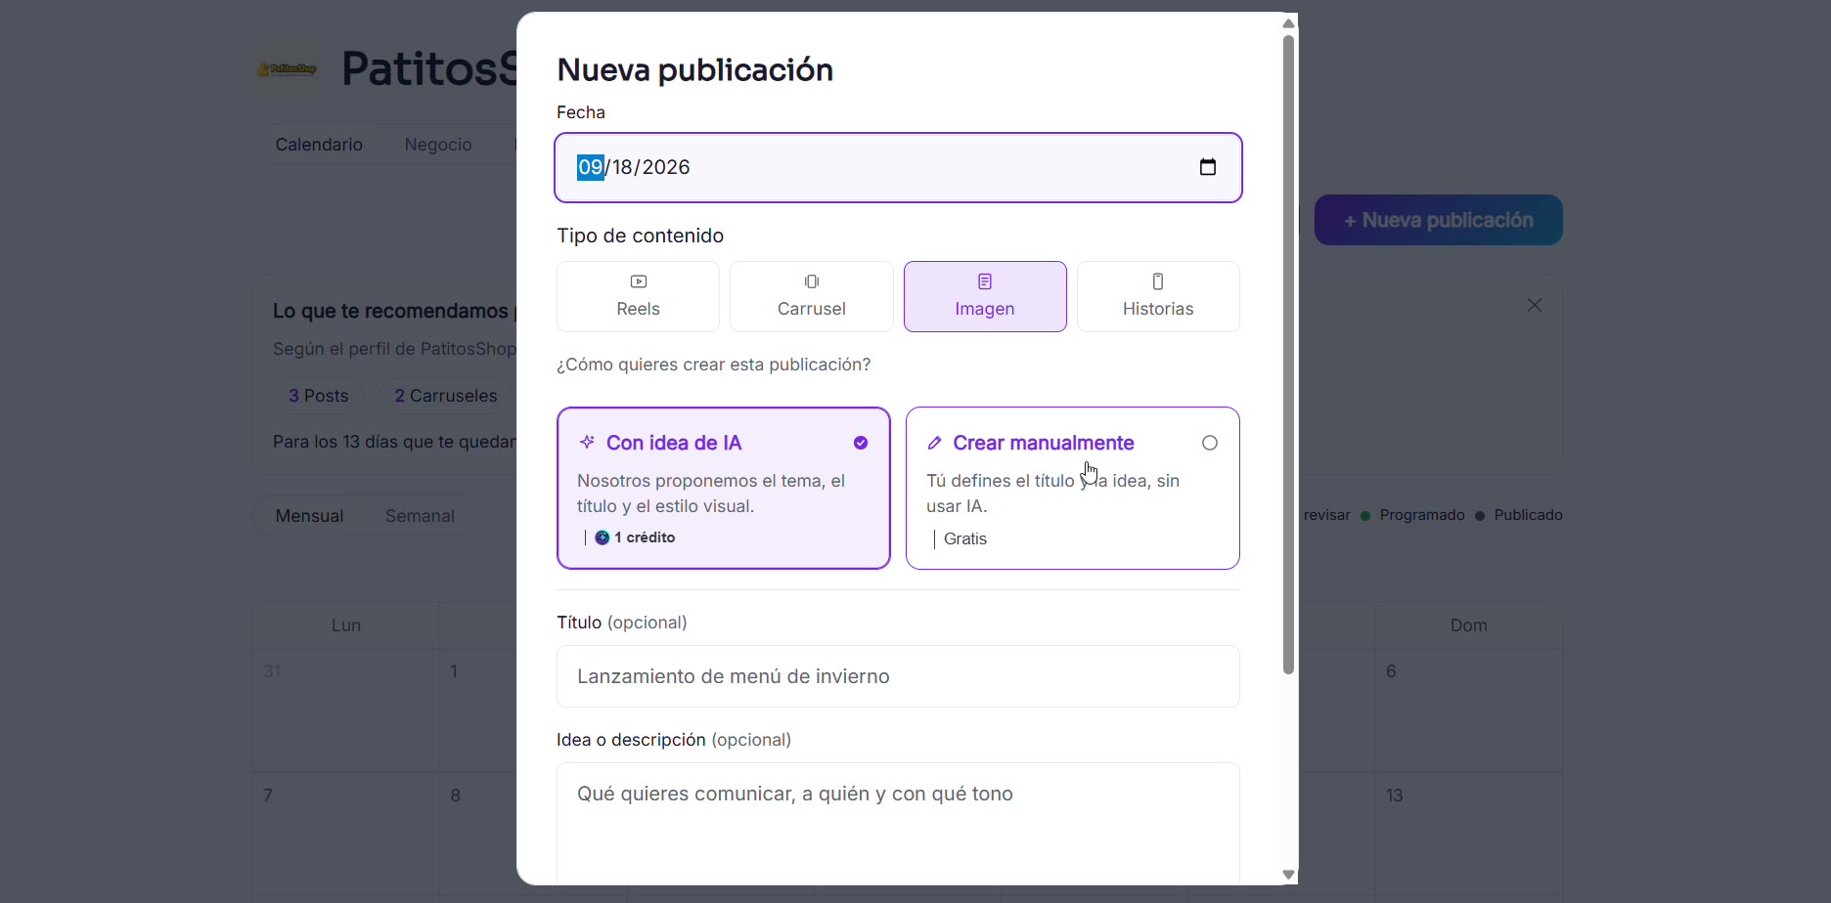Click the 1 crédito coin icon

coord(603,537)
